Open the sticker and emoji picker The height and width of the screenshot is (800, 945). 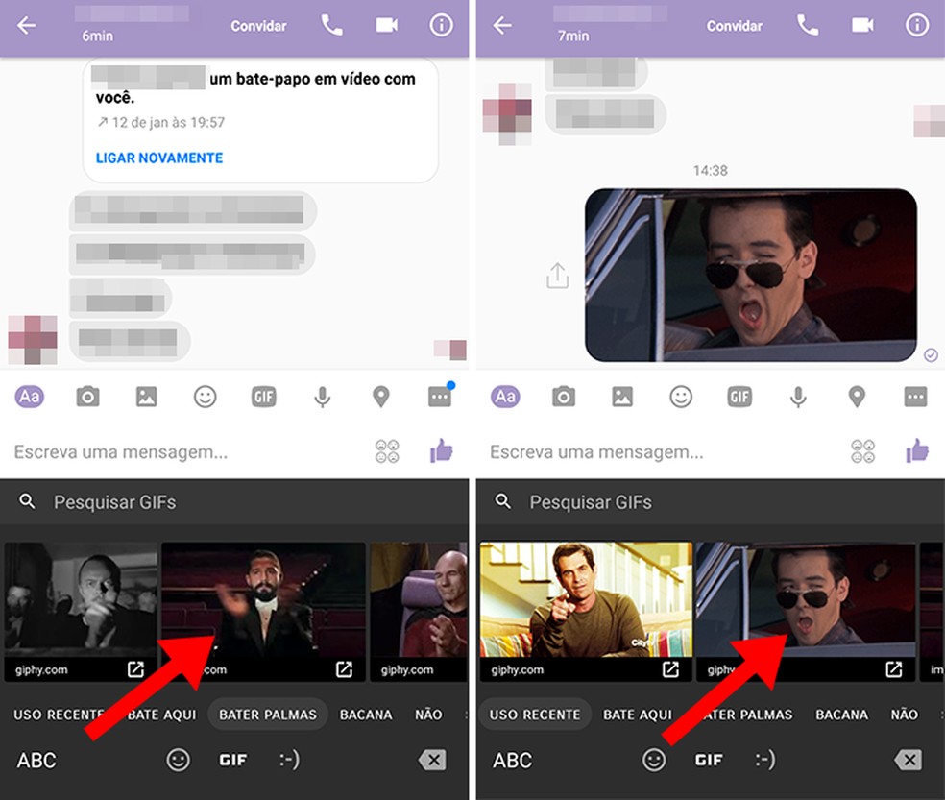pyautogui.click(x=205, y=396)
